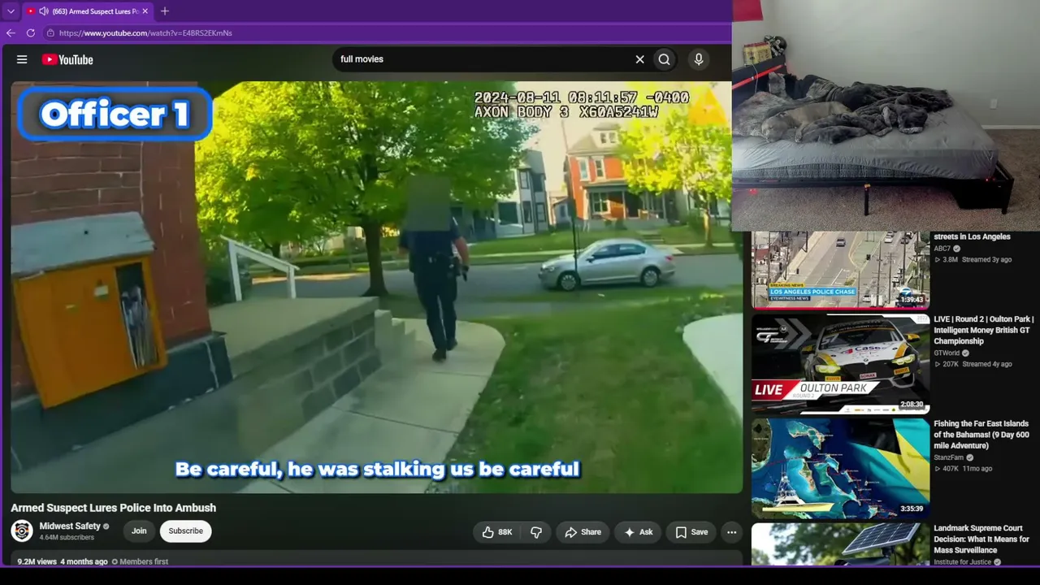Visit the GTWorld channel
The image size is (1040, 585).
[948, 353]
